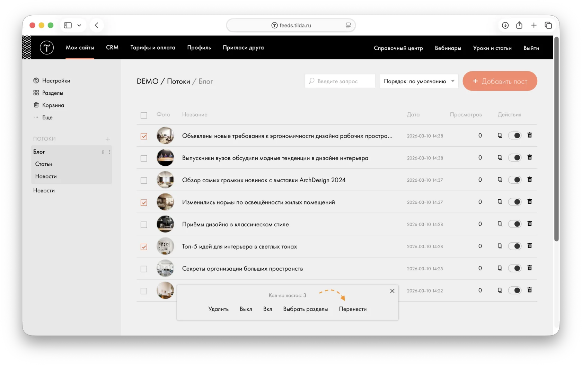Viewport: 582px width, 365px height.
Task: Duplicate the ArchDesign 2024 post
Action: 500,180
